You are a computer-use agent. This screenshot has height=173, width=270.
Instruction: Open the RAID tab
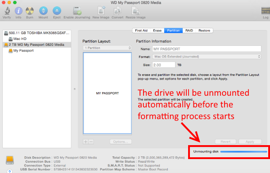pos(189,31)
